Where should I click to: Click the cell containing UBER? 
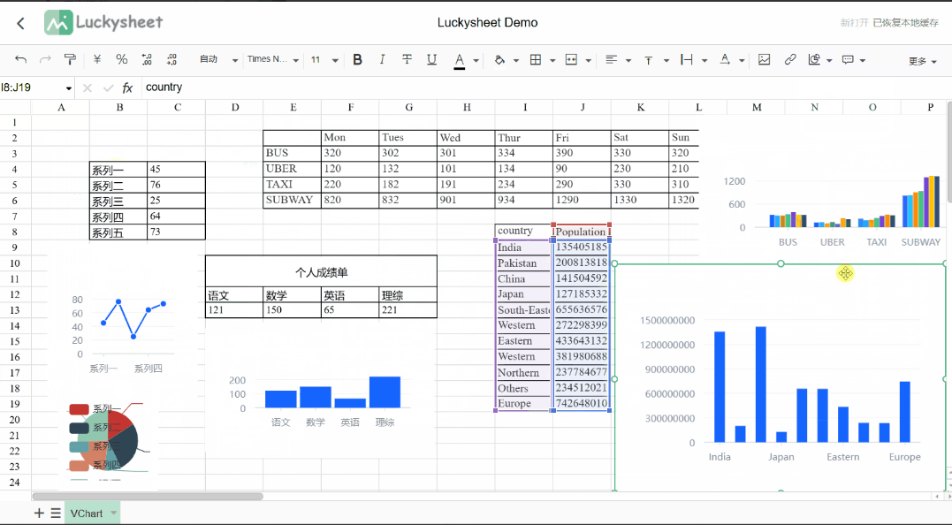pyautogui.click(x=292, y=169)
